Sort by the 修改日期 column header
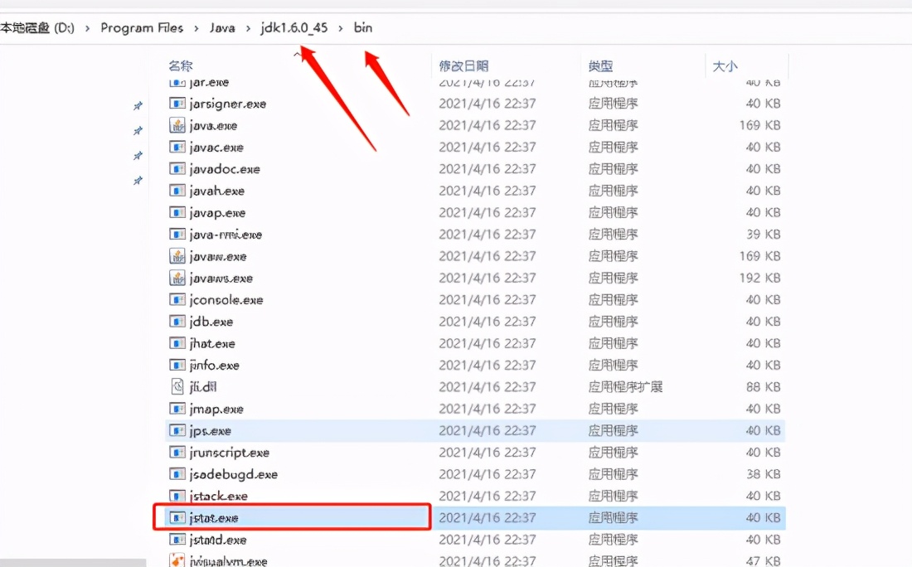The image size is (912, 567). click(463, 65)
